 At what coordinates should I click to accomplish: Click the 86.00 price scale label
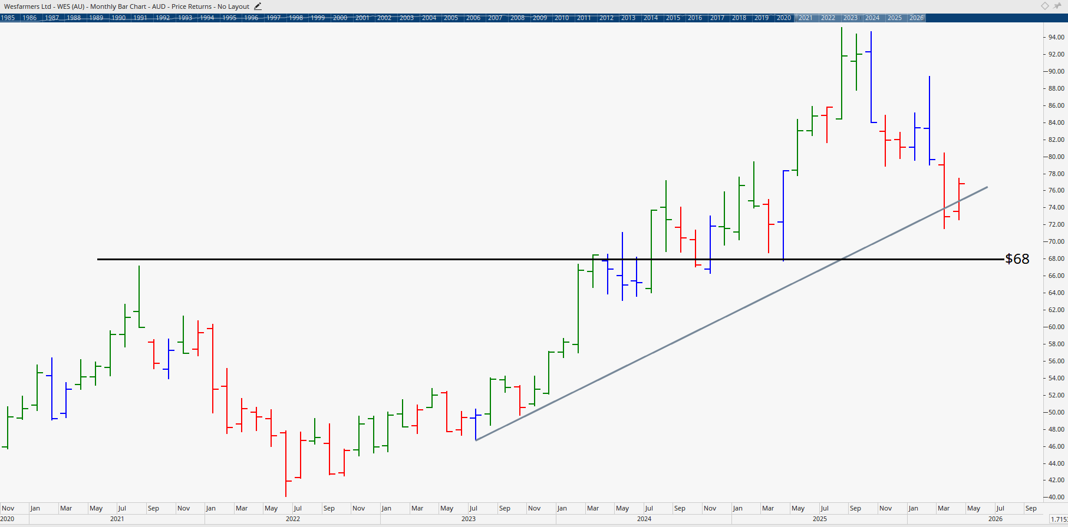(1056, 105)
